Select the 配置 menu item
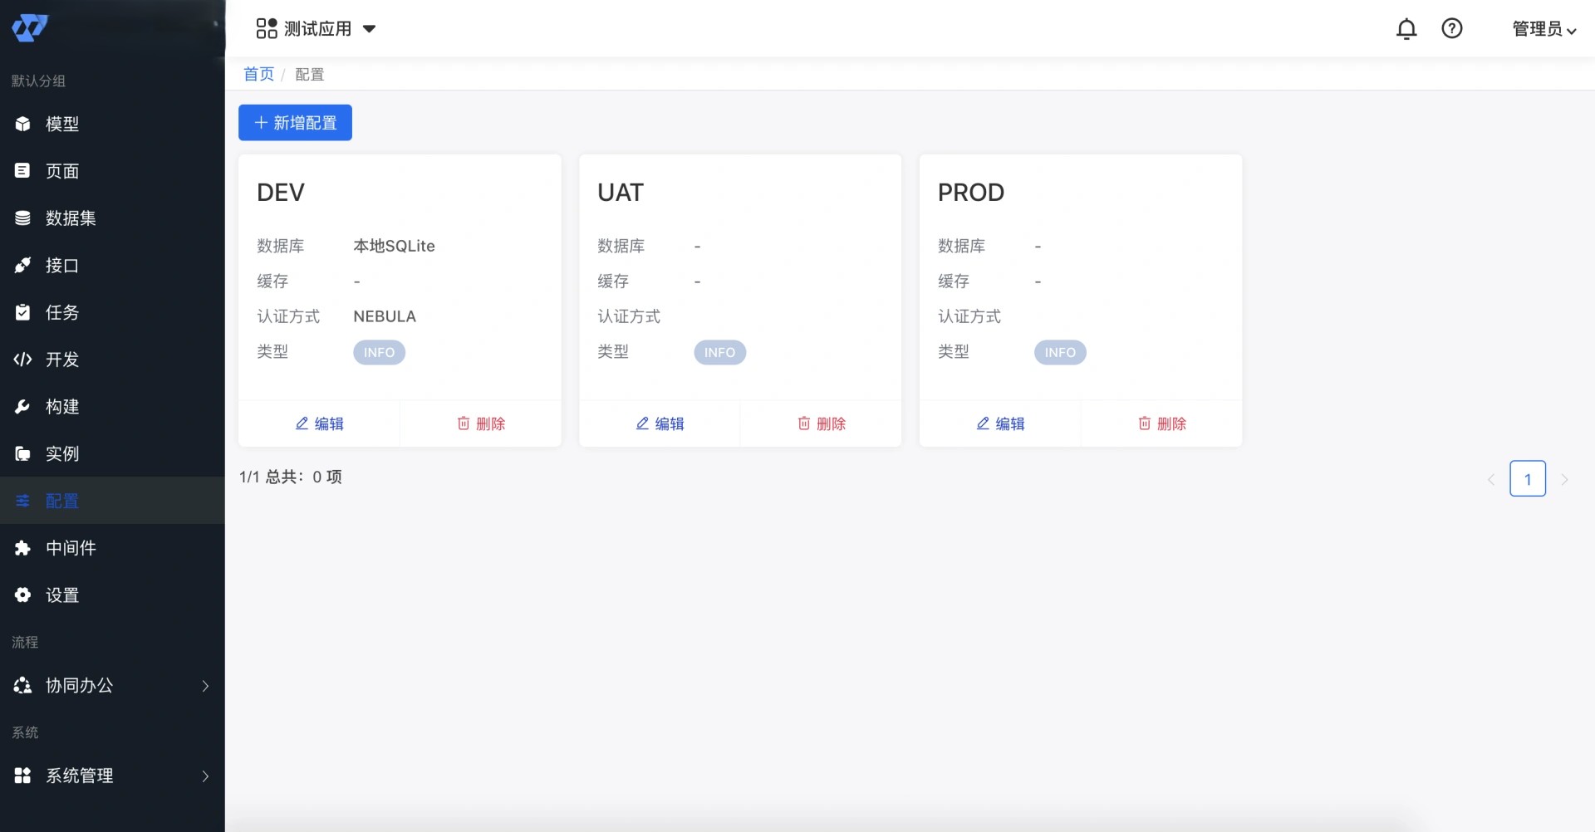The width and height of the screenshot is (1595, 832). click(x=112, y=501)
